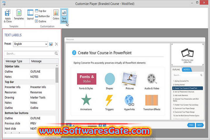Viewport: 210px width, 140px height.
Task: Switch to the NOTES tab in preview sidebar
Action: 187,69
